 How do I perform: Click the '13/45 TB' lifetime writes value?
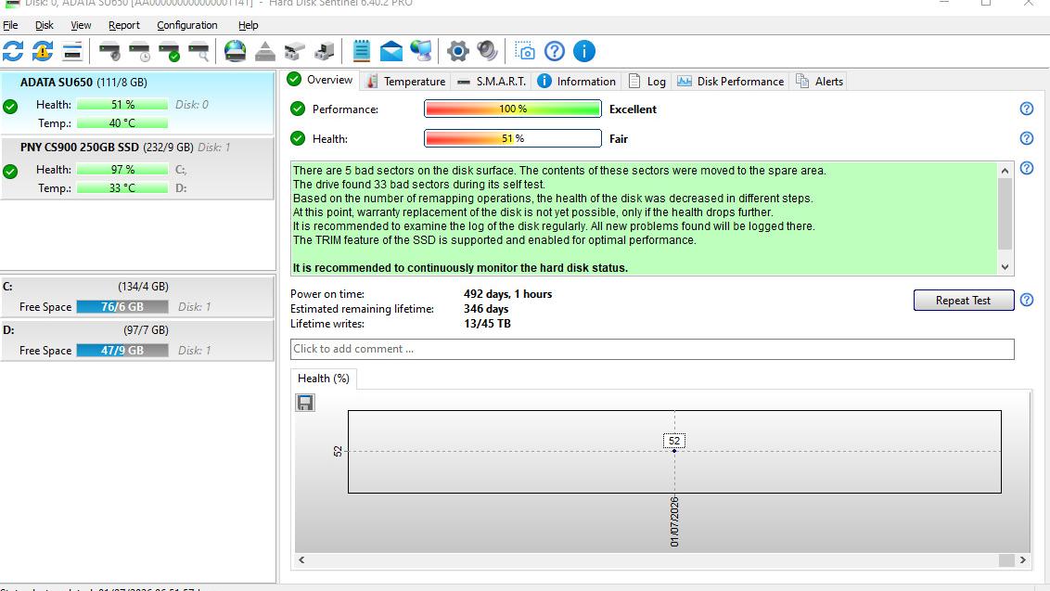tap(488, 324)
